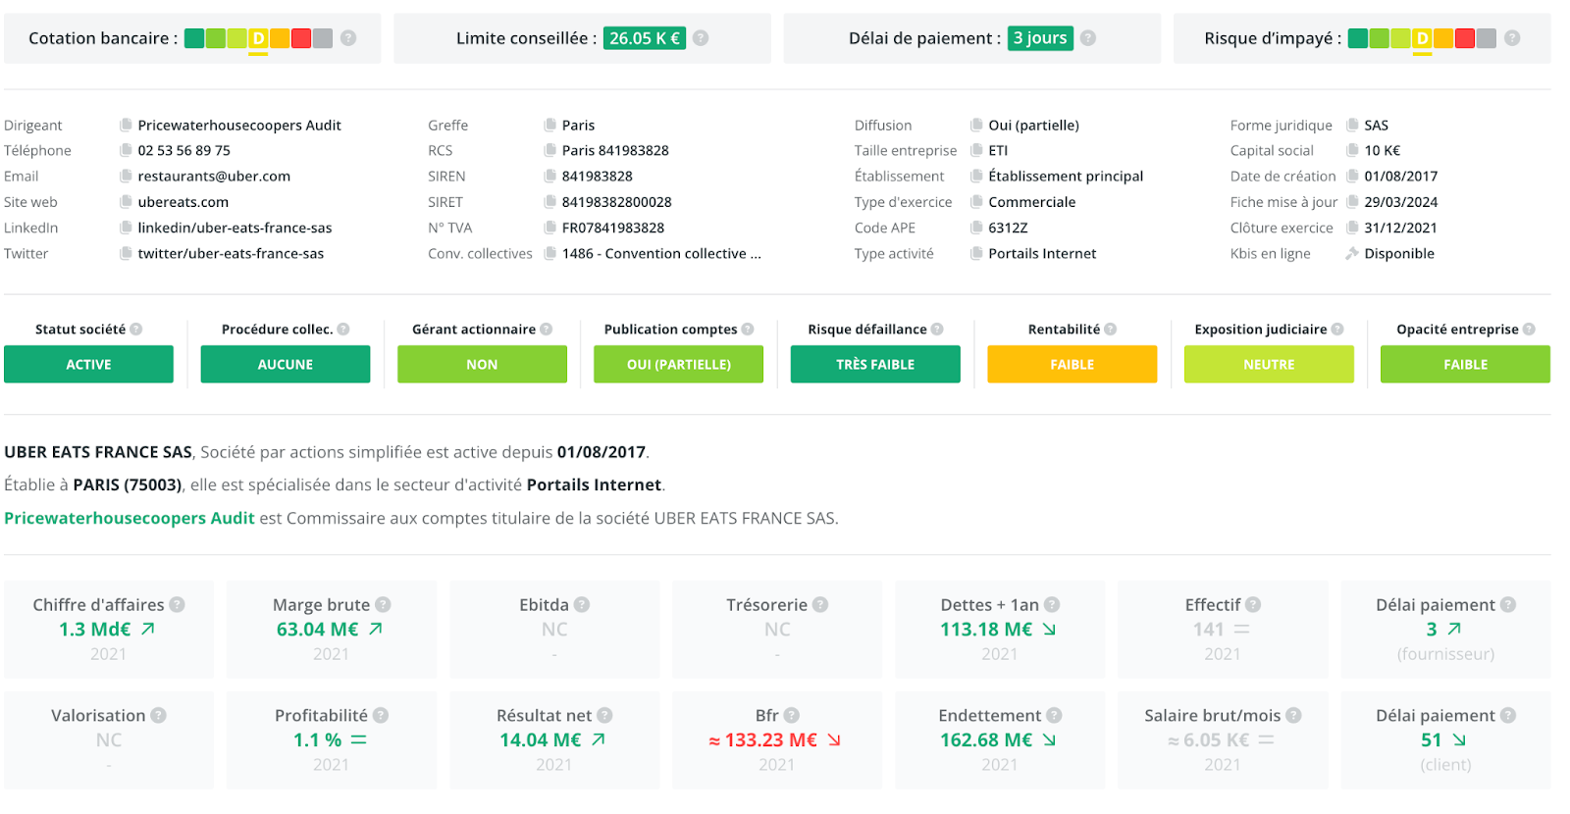Copy the LinkedIn value icon

point(126,228)
